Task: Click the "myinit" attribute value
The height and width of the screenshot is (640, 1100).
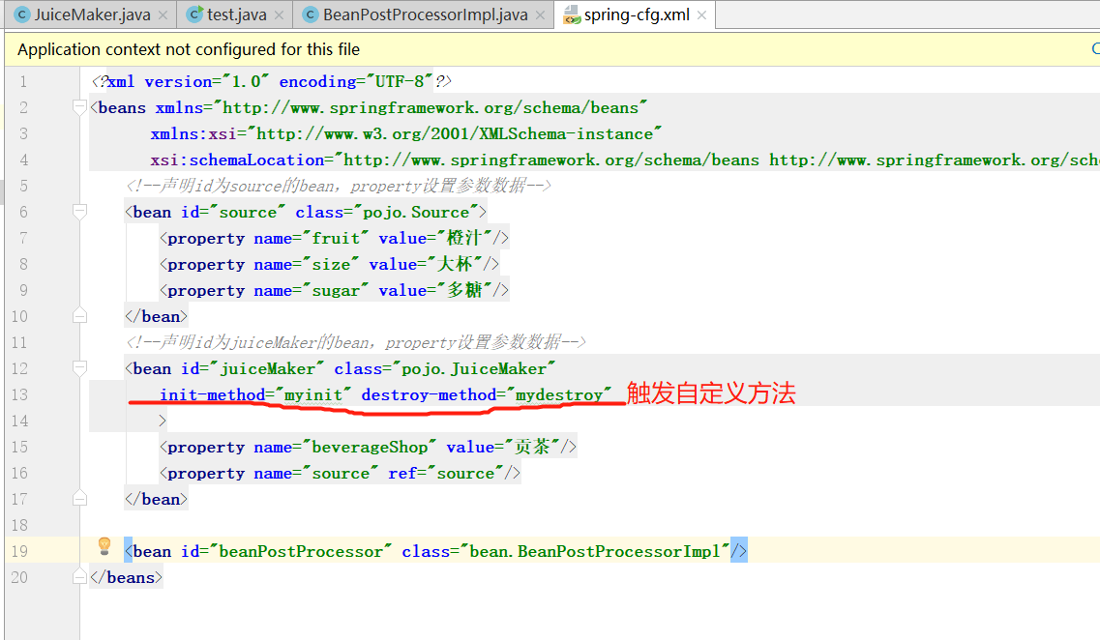Action: tap(312, 394)
